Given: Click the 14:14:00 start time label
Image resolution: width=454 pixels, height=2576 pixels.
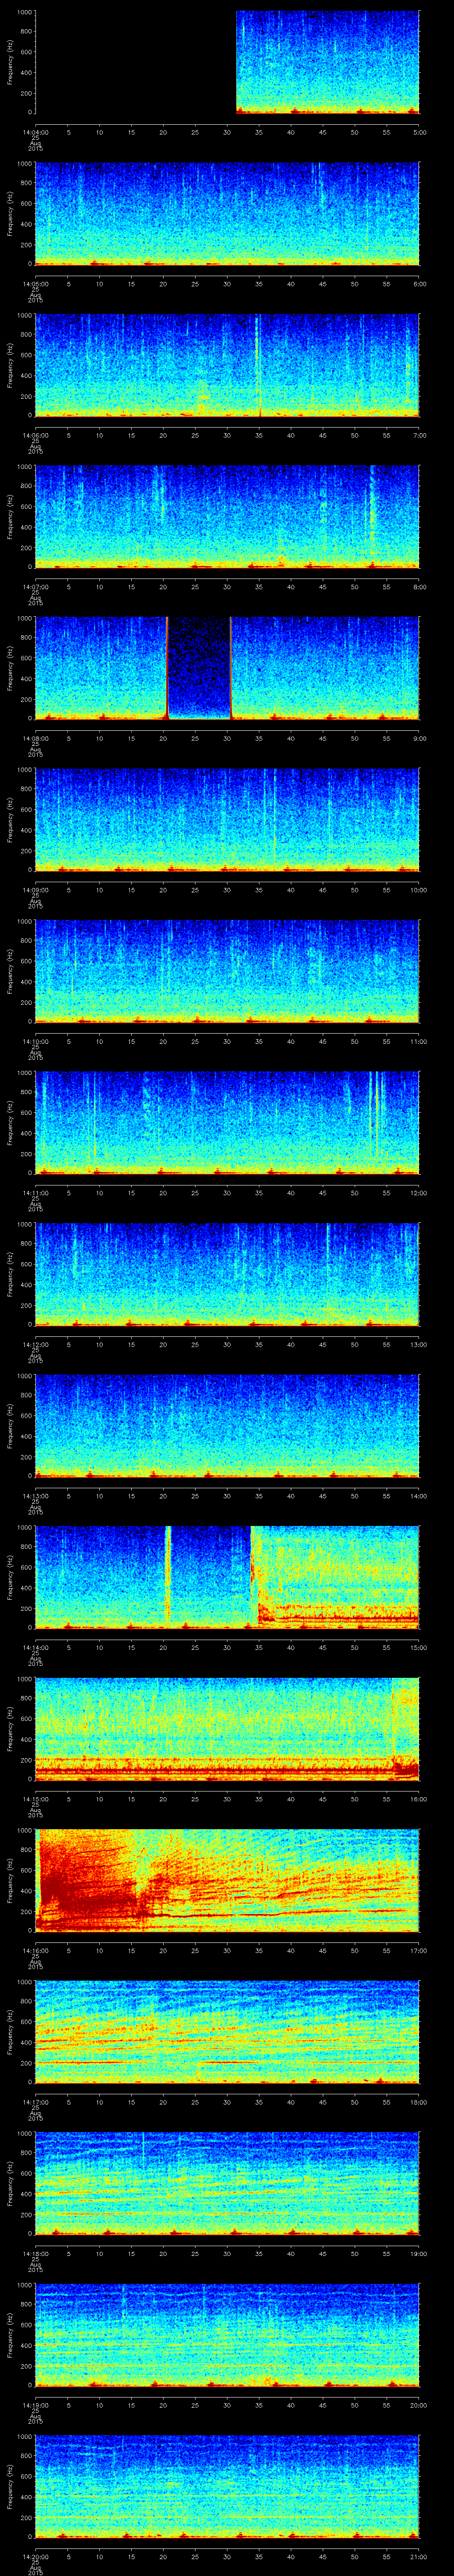Looking at the screenshot, I should tap(35, 1647).
